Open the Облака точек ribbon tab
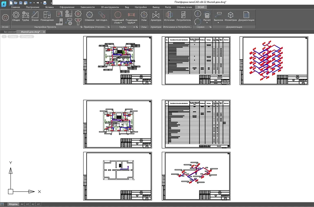The image size is (314, 207). click(x=184, y=7)
